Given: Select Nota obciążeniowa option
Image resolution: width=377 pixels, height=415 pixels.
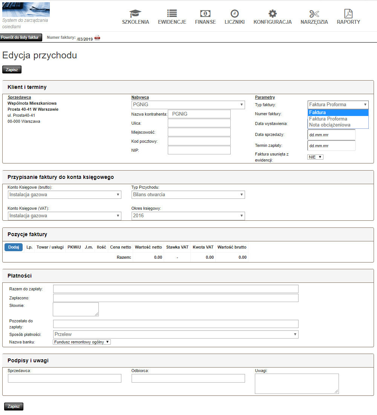Looking at the screenshot, I should coord(338,125).
